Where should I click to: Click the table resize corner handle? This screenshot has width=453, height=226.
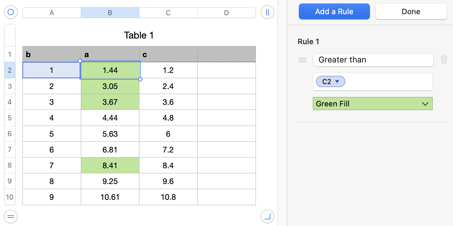pyautogui.click(x=268, y=217)
